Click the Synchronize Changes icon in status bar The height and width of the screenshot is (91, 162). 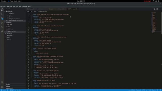pyautogui.click(x=8, y=90)
